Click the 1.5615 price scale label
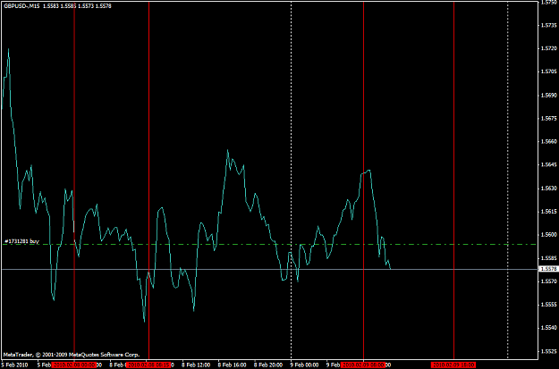559x369 pixels. tap(548, 211)
